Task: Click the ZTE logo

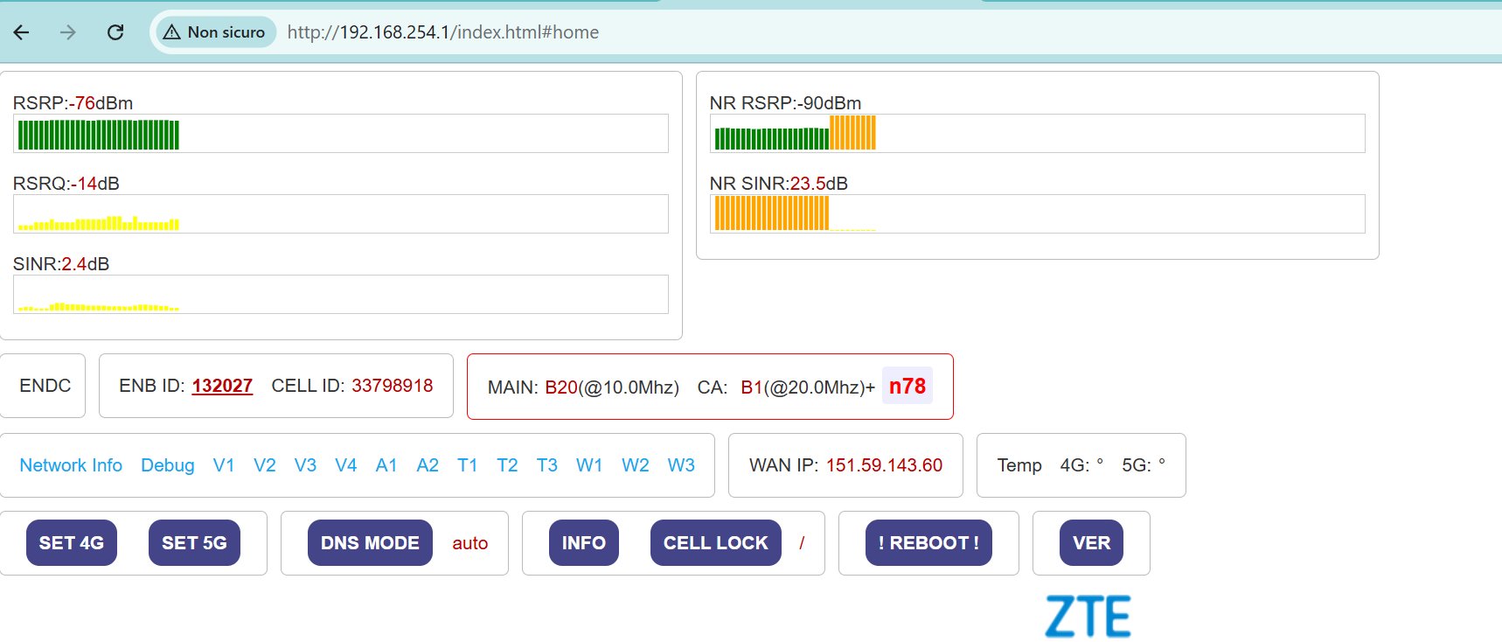Action: (x=1088, y=617)
